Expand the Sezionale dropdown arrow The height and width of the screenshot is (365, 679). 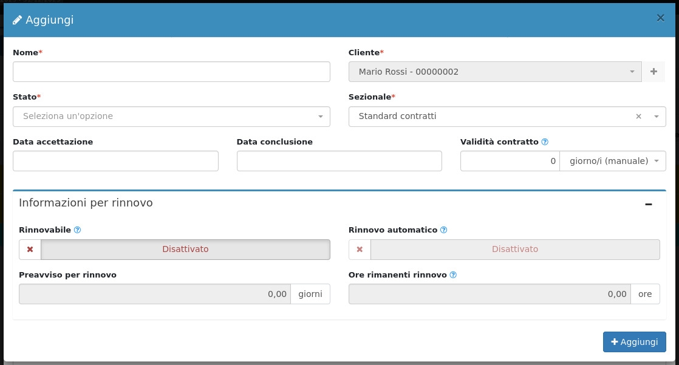(657, 117)
